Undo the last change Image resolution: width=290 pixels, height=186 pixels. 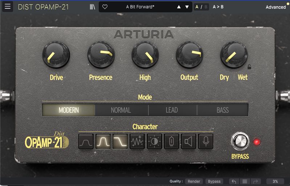point(234,181)
